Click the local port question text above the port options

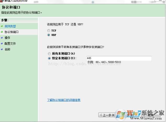[x=76, y=47]
